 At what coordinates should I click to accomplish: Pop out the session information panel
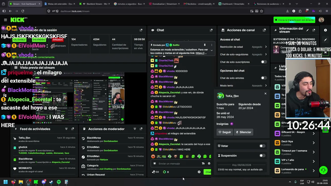pos(141,30)
